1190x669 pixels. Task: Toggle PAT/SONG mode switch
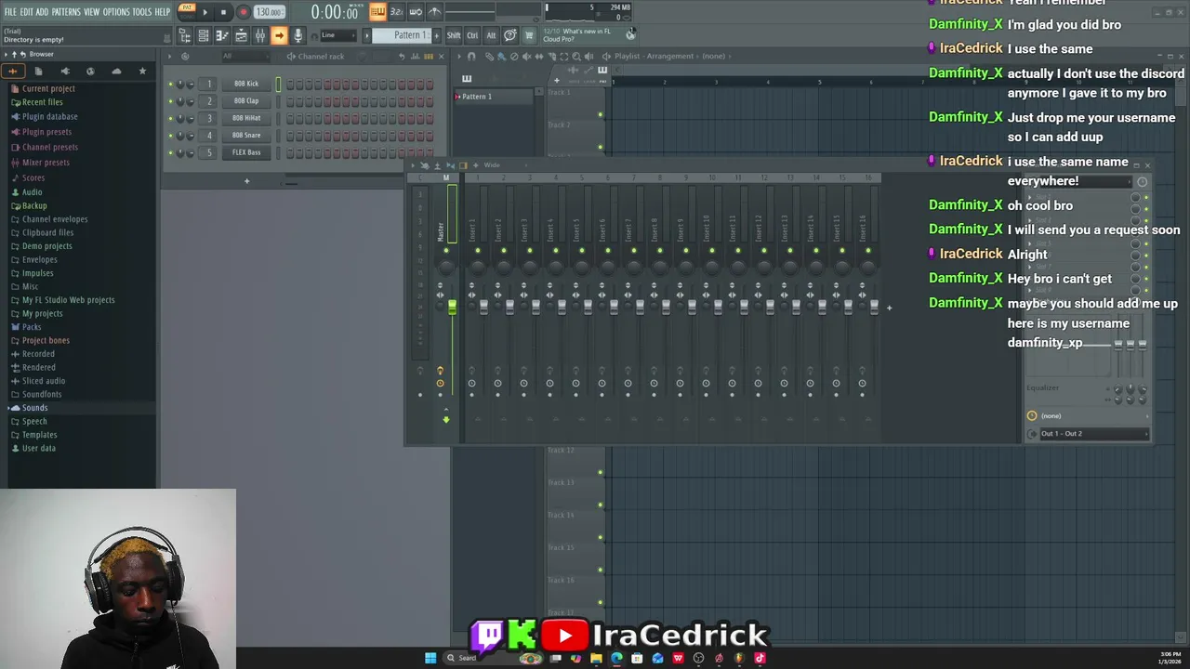pos(187,11)
